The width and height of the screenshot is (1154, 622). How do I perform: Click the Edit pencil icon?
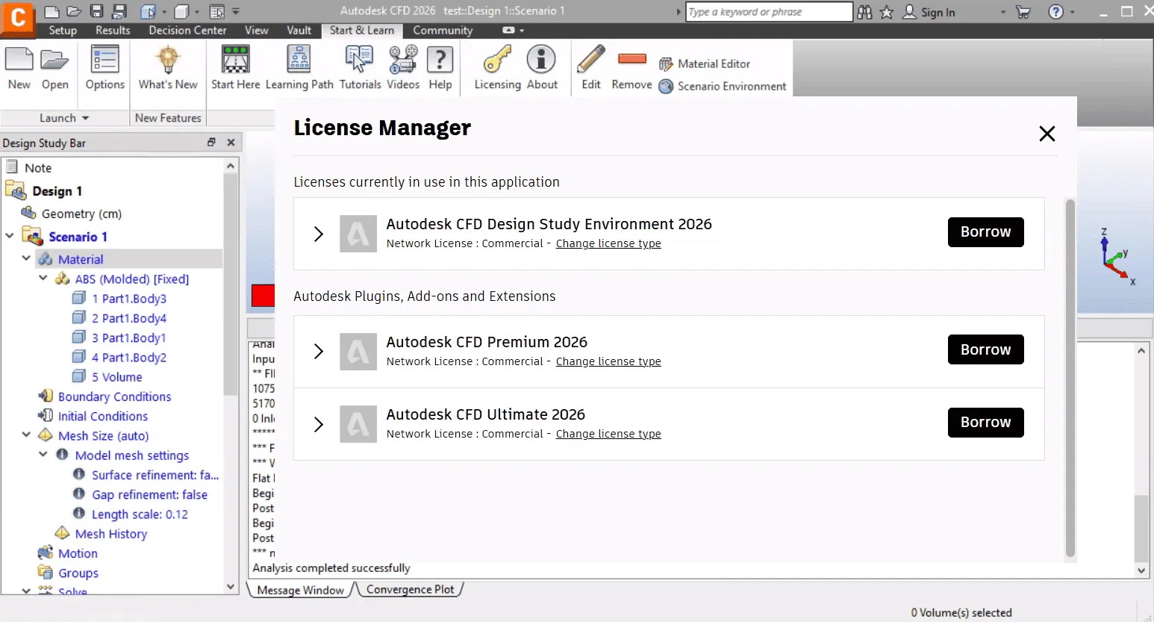(591, 60)
